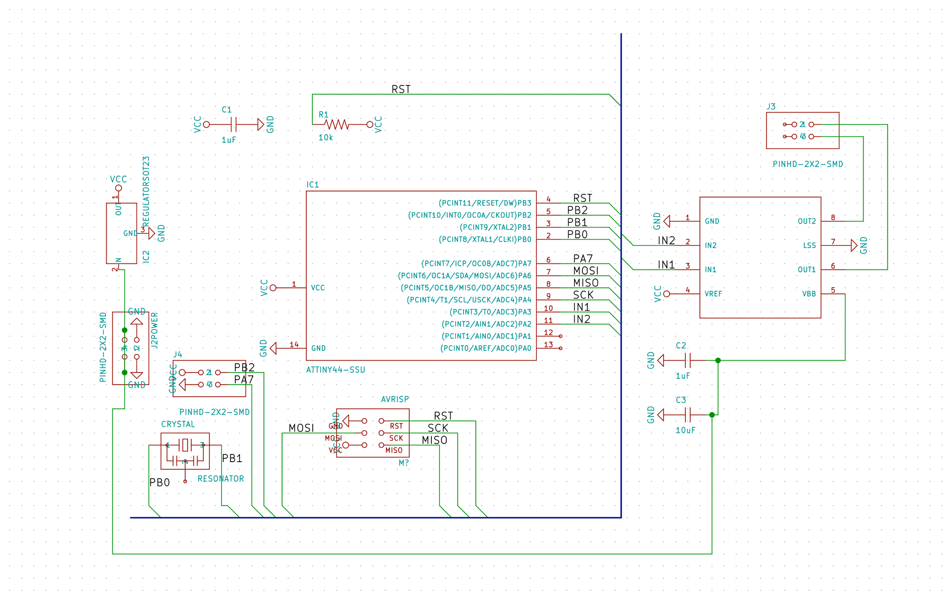This screenshot has height=594, width=949.
Task: Click the wire junction dot near C3
Action: [712, 415]
